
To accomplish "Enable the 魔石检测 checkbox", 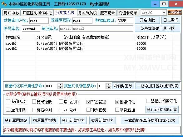I will (x=34, y=110).
